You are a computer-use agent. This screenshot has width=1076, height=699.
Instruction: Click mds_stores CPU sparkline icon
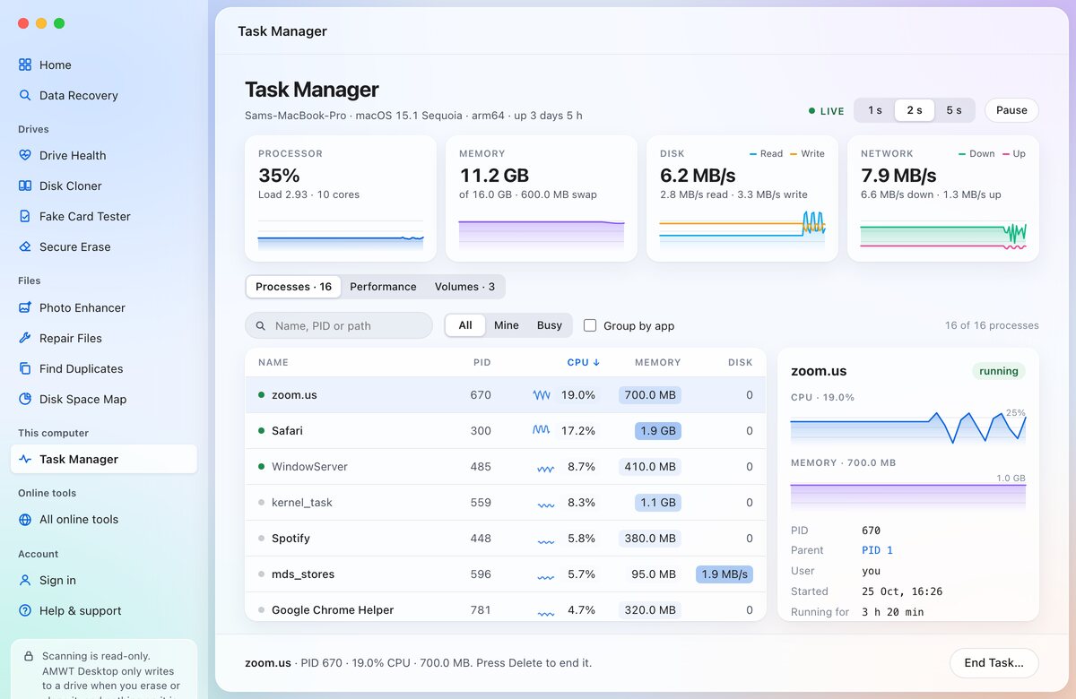[x=545, y=576]
